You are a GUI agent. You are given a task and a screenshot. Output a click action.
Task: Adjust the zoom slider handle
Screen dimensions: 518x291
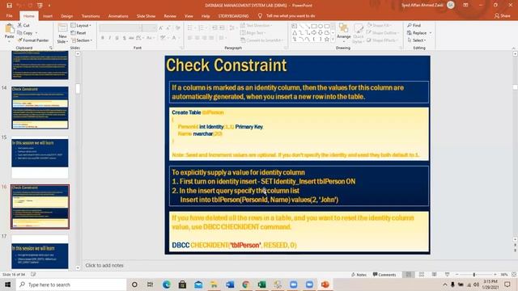coord(474,275)
